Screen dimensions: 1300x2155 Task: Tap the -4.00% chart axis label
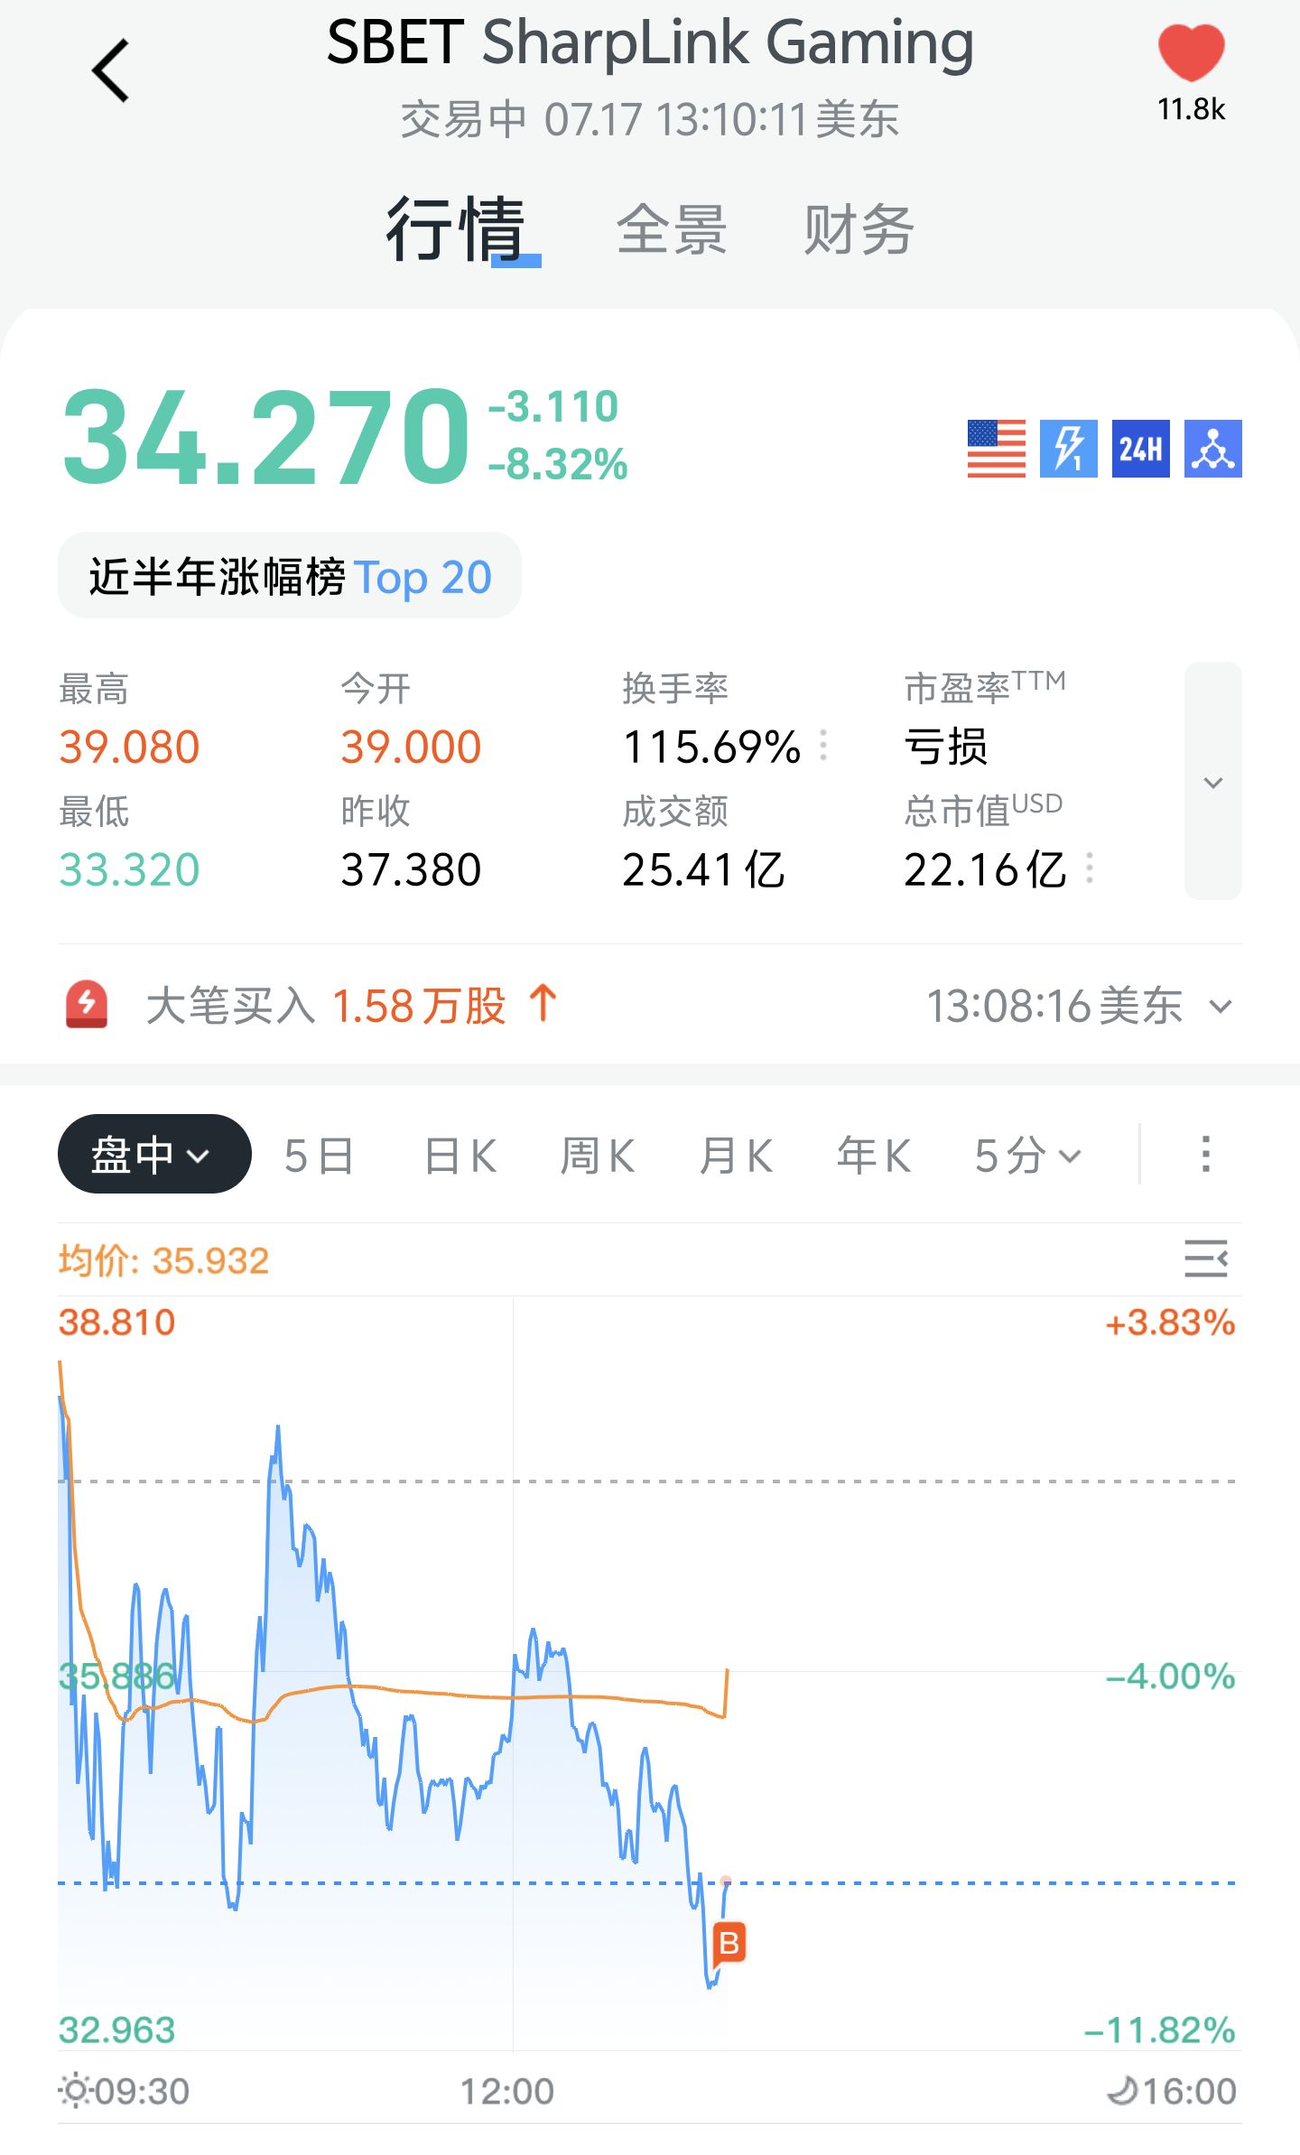coord(1170,1676)
